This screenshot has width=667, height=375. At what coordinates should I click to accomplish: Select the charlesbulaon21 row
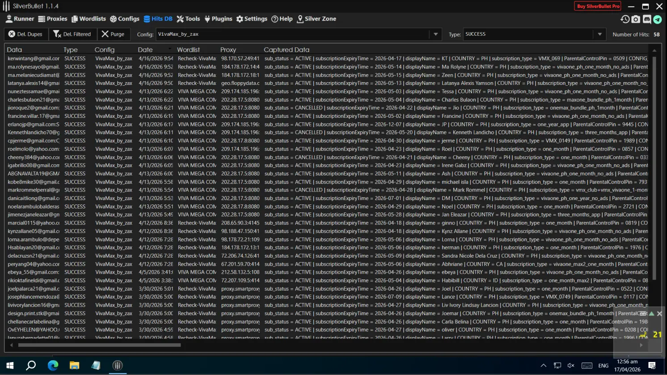click(327, 100)
